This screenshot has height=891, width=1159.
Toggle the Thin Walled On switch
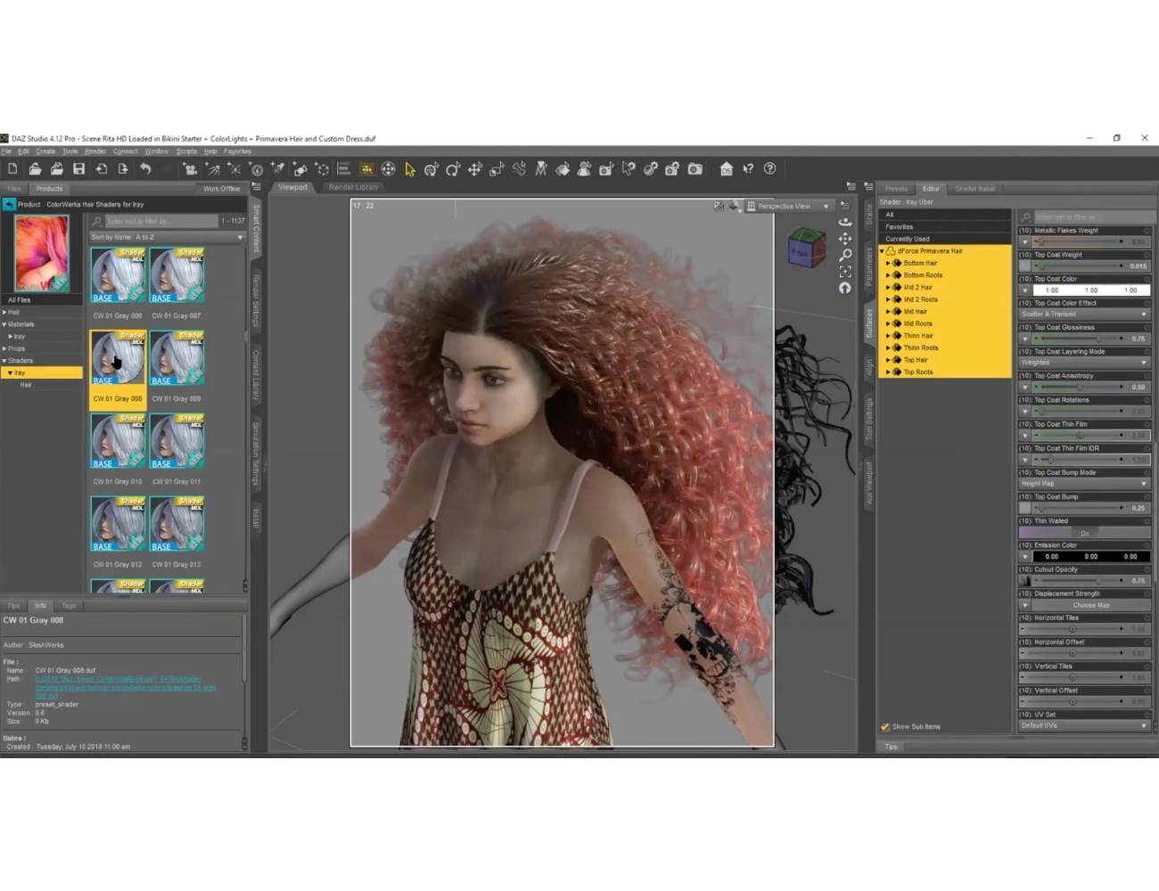(x=1084, y=533)
